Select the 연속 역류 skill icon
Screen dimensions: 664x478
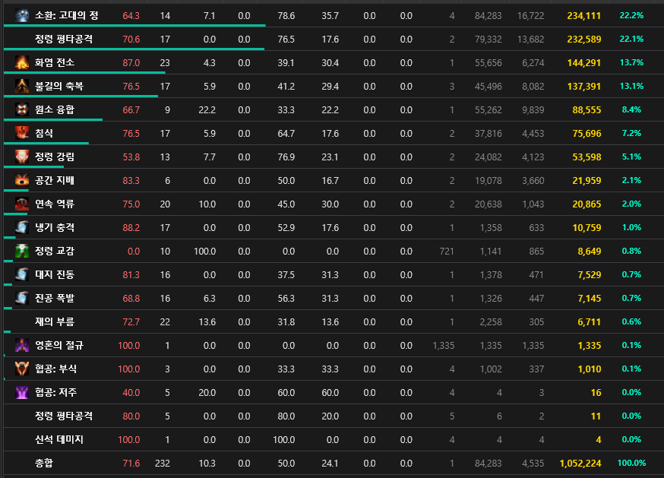tap(22, 204)
